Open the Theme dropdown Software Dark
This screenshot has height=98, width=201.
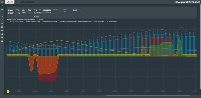26,2
